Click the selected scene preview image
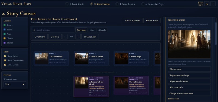Viewport: 218px width, 102px height. tap(189, 44)
